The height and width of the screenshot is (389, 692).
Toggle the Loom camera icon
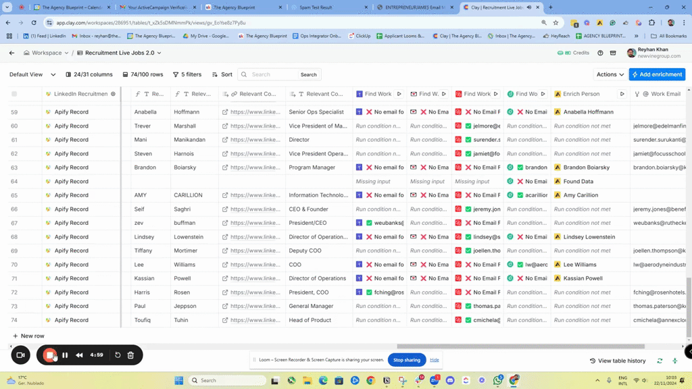20,355
